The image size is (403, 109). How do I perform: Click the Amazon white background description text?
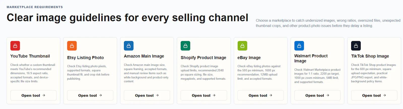tap(146, 73)
